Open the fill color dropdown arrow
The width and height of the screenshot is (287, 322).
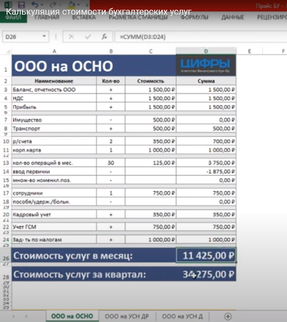(x=79, y=5)
